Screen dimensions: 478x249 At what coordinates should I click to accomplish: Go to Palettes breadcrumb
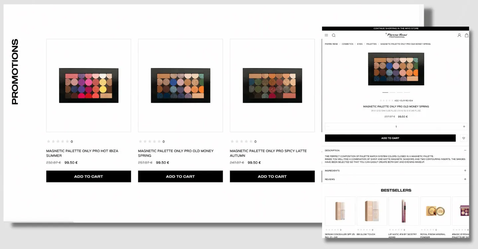[x=371, y=44]
